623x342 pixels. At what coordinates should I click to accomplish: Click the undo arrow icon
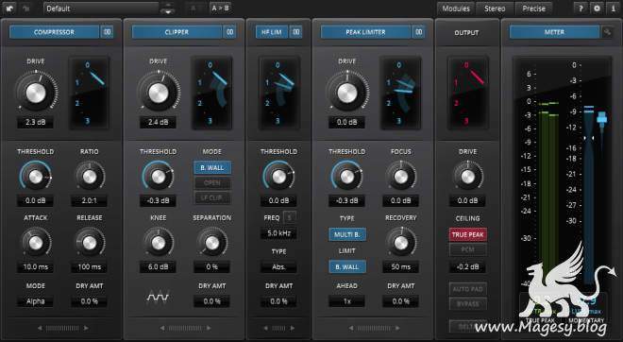(x=10, y=8)
